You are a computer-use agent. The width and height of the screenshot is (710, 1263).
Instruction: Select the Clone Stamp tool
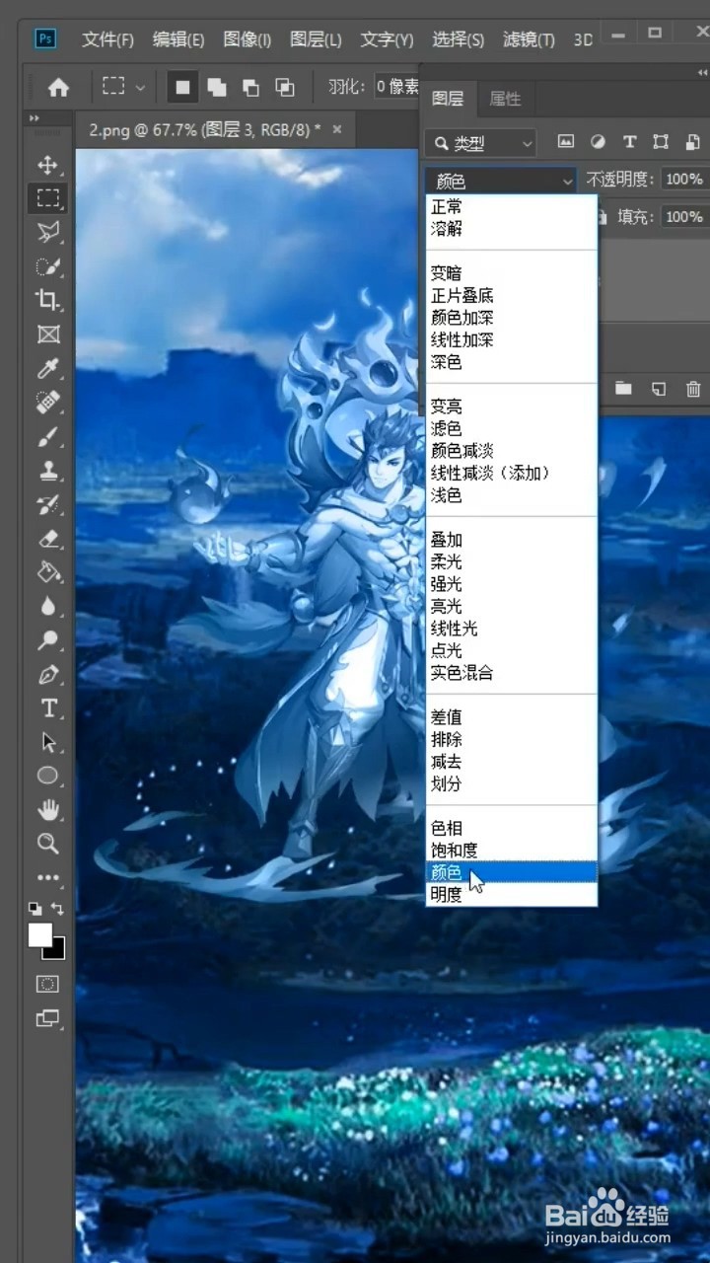(x=47, y=471)
